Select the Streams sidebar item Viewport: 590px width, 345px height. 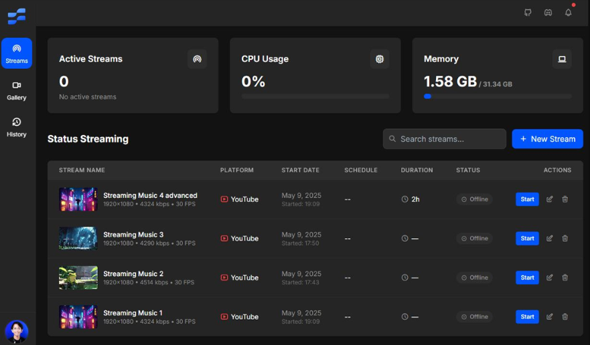(17, 53)
